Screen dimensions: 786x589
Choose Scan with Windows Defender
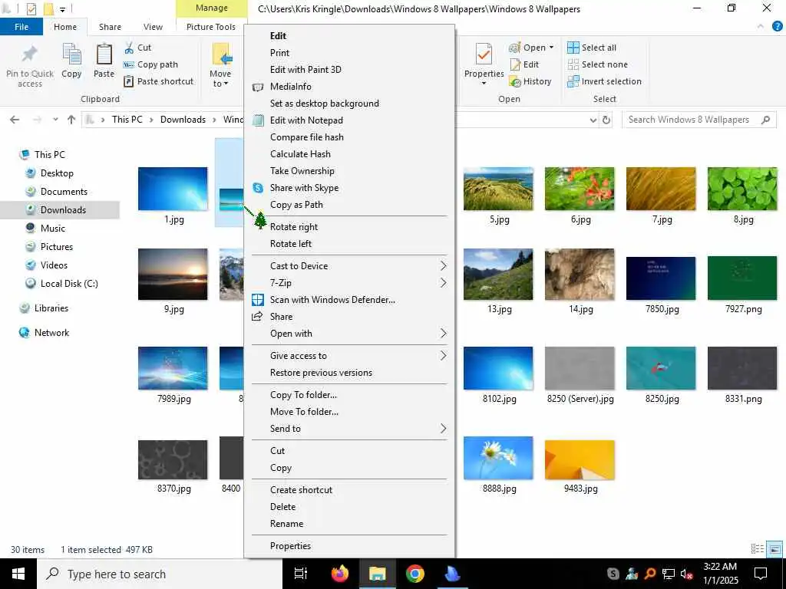pyautogui.click(x=349, y=300)
